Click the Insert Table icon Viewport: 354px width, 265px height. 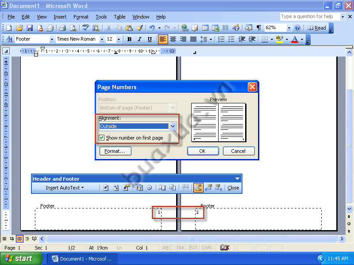pos(205,28)
